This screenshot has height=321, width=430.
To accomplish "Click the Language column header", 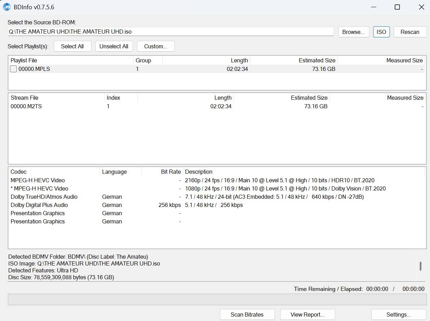I will (x=121, y=172).
